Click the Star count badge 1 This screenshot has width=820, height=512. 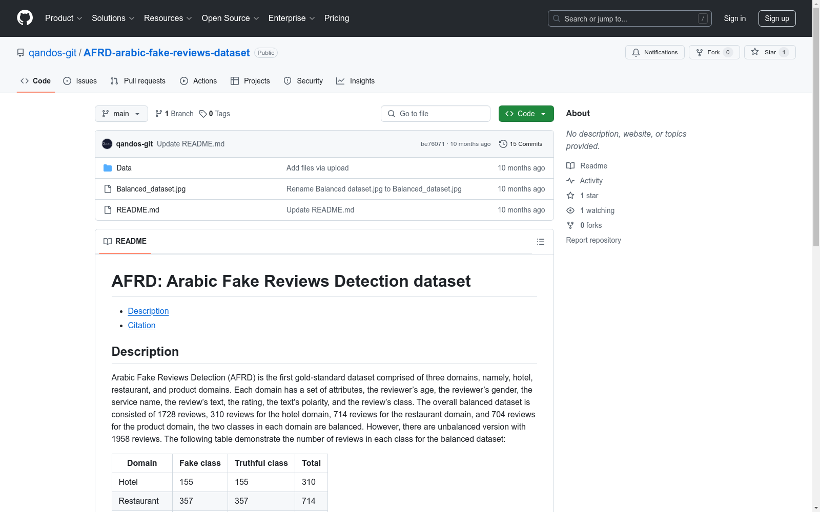coord(784,52)
